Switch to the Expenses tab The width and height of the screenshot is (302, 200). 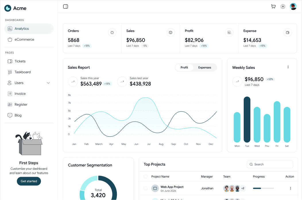205,68
